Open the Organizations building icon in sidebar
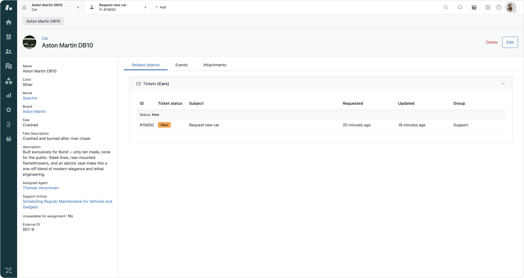This screenshot has width=524, height=278. click(x=9, y=66)
